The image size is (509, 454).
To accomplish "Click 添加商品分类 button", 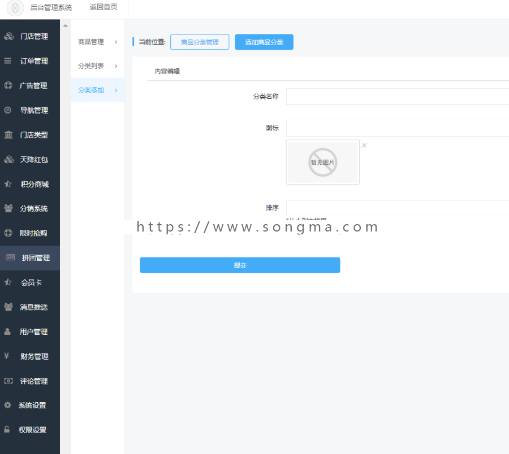I will [264, 42].
